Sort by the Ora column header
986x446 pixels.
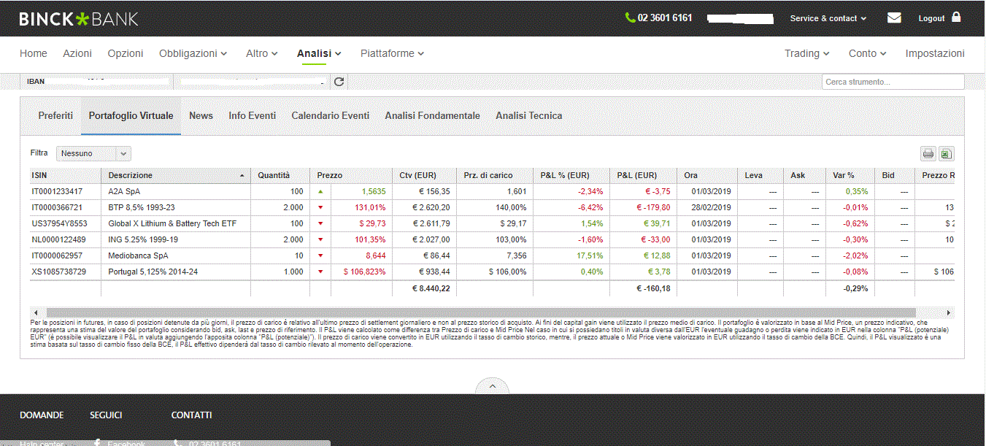pos(707,175)
